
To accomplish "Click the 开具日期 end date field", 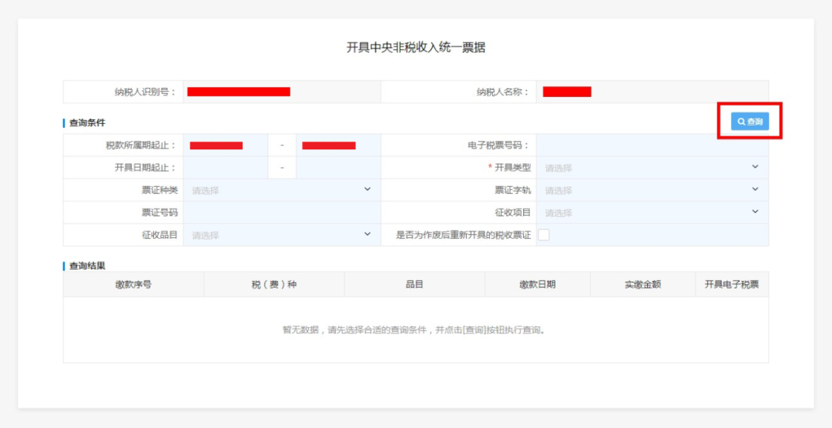I will pos(338,168).
